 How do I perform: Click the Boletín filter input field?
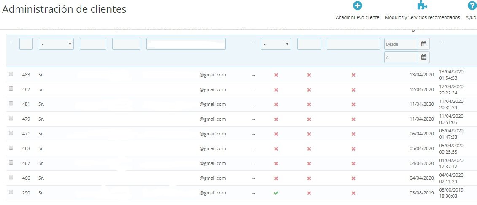click(309, 44)
